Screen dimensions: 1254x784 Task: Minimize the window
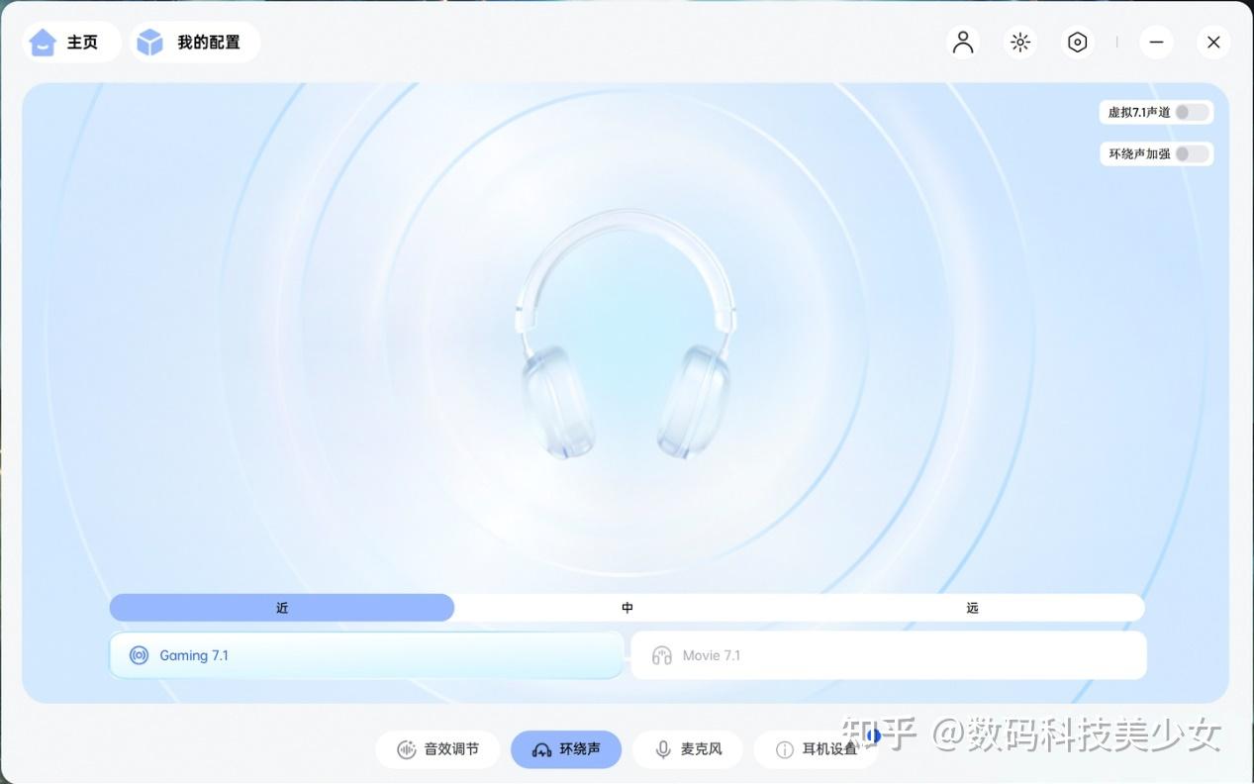click(x=1156, y=42)
